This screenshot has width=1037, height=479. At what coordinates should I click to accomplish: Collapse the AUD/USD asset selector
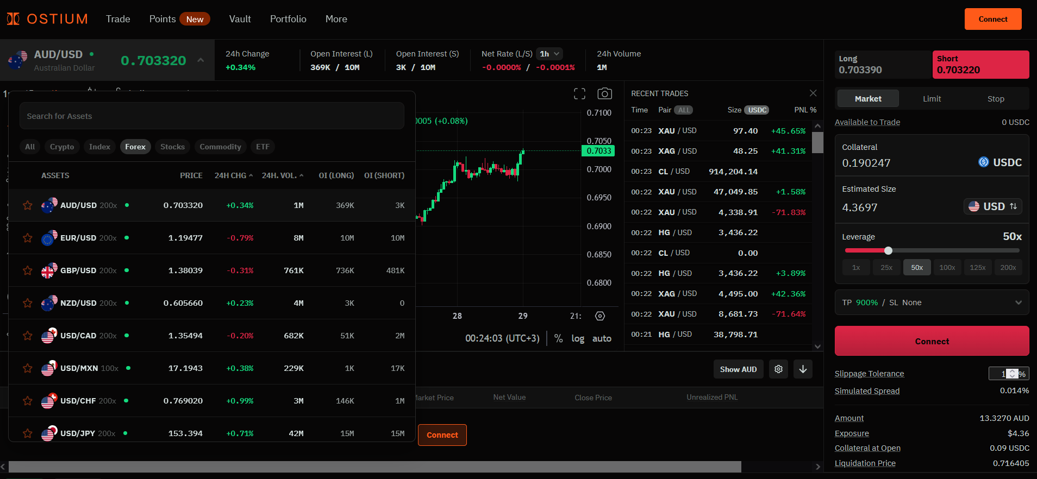coord(201,60)
